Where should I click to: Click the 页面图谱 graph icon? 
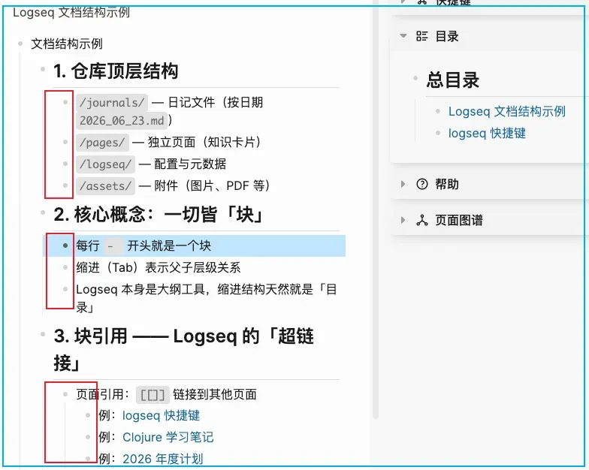(422, 220)
